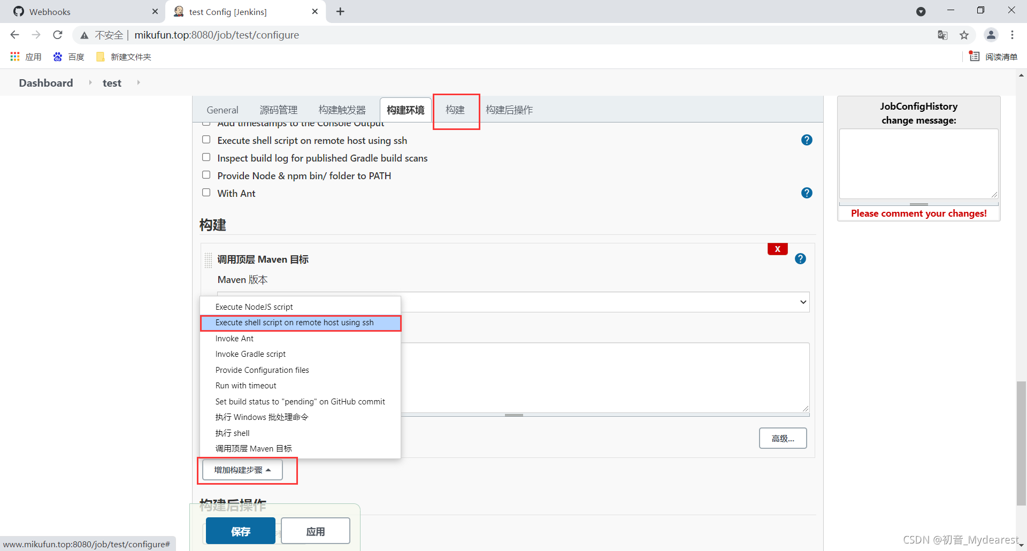Go to test job breadcrumb link
The image size is (1027, 551).
point(112,83)
